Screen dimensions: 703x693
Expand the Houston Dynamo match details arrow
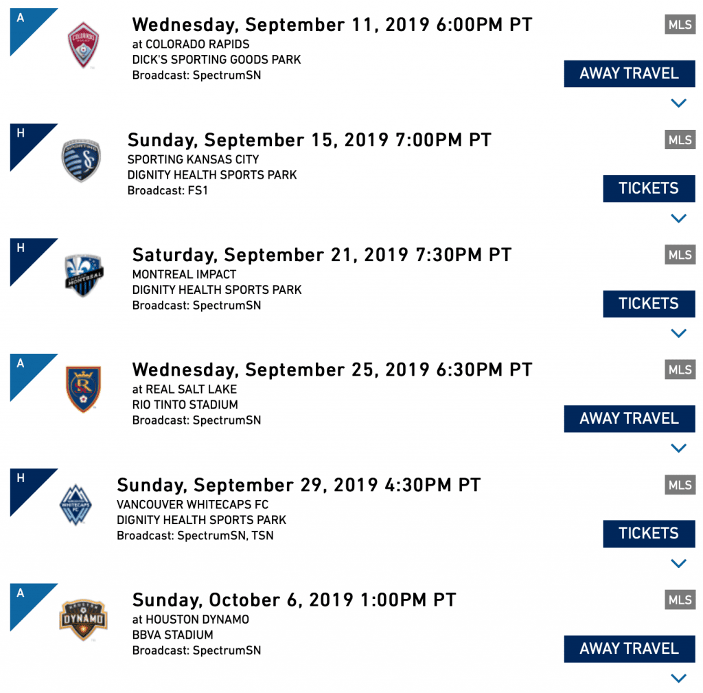[678, 678]
